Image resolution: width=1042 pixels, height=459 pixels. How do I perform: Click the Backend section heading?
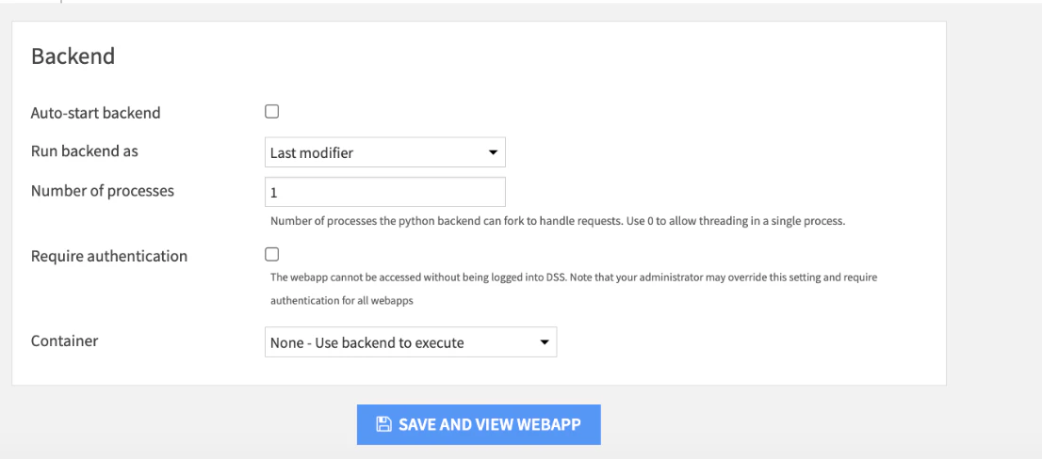(73, 56)
